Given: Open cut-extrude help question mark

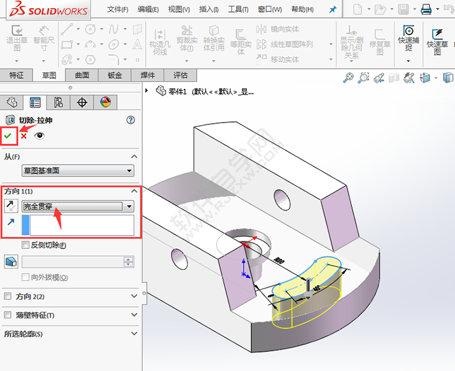Looking at the screenshot, I should (131, 120).
